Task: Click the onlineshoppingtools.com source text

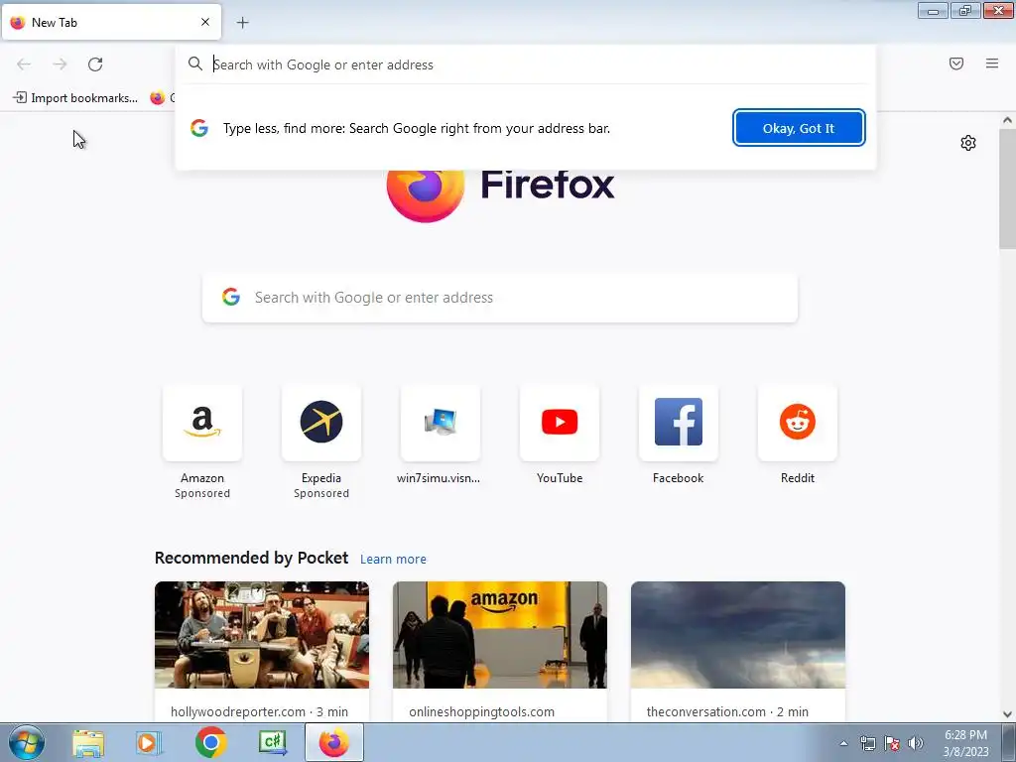Action: [x=481, y=711]
